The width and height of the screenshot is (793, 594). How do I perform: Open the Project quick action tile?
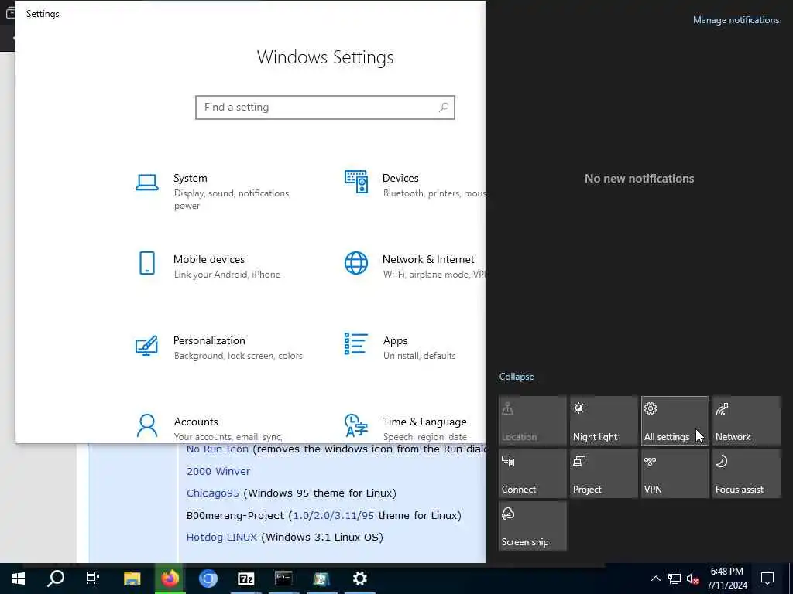[x=603, y=473]
